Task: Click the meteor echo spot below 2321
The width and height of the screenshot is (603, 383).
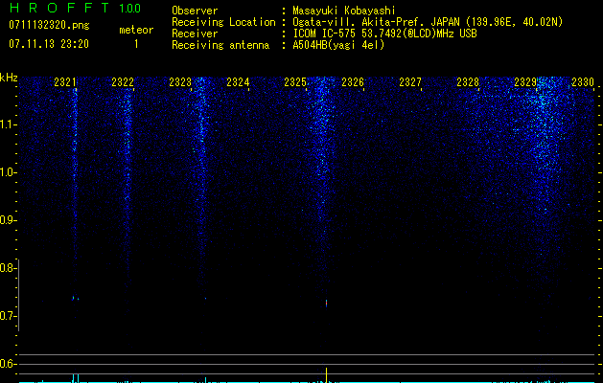Action: pos(74,298)
